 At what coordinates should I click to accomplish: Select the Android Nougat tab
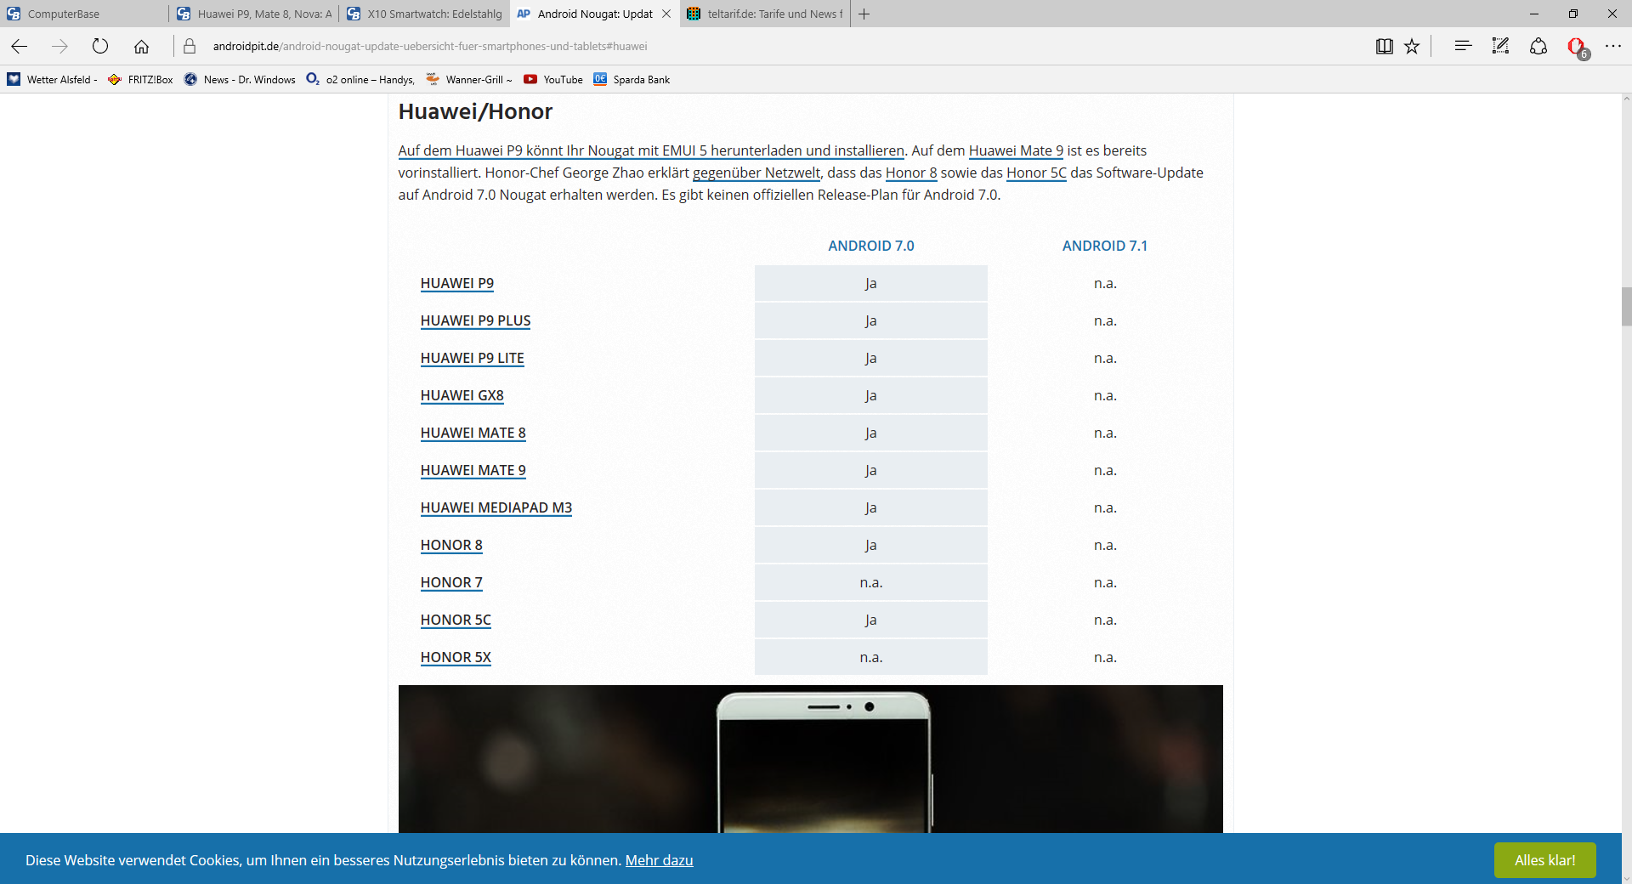[x=594, y=14]
